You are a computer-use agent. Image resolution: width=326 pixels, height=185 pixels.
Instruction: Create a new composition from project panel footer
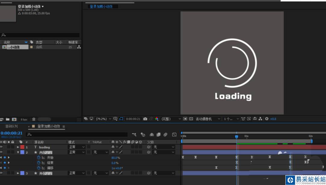click(14, 119)
